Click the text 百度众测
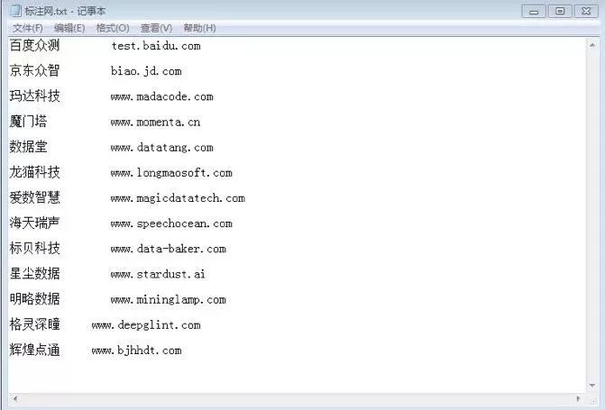The width and height of the screenshot is (605, 410). pyautogui.click(x=35, y=46)
